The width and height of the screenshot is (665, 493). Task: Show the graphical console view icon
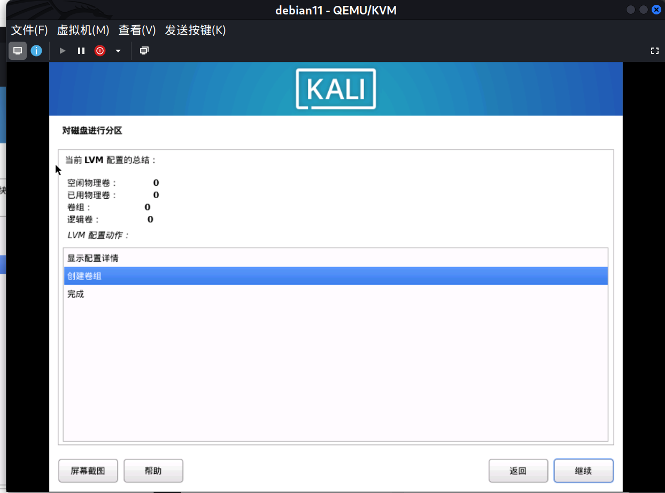click(18, 51)
